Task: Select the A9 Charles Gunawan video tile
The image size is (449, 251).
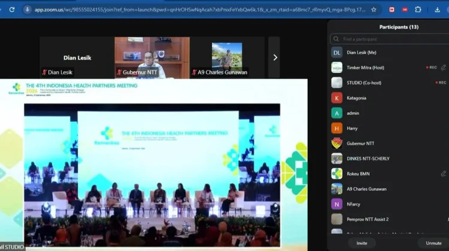Action: (x=227, y=57)
